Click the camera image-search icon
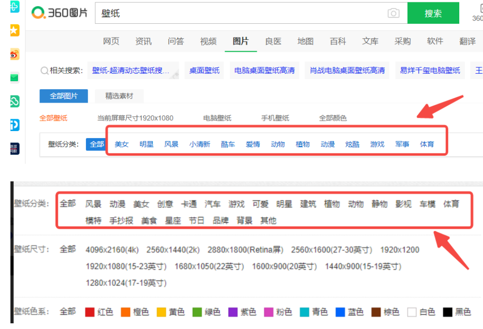The image size is (483, 329). click(x=393, y=13)
